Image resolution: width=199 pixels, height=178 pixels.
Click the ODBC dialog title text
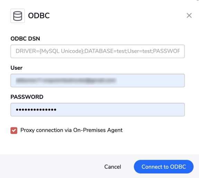coord(39,16)
